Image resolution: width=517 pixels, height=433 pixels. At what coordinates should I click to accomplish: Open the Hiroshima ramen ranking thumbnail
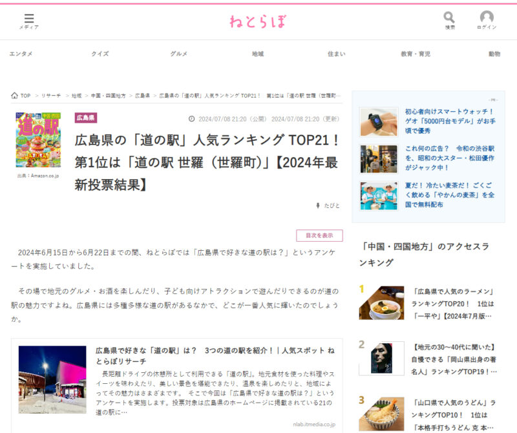point(381,302)
